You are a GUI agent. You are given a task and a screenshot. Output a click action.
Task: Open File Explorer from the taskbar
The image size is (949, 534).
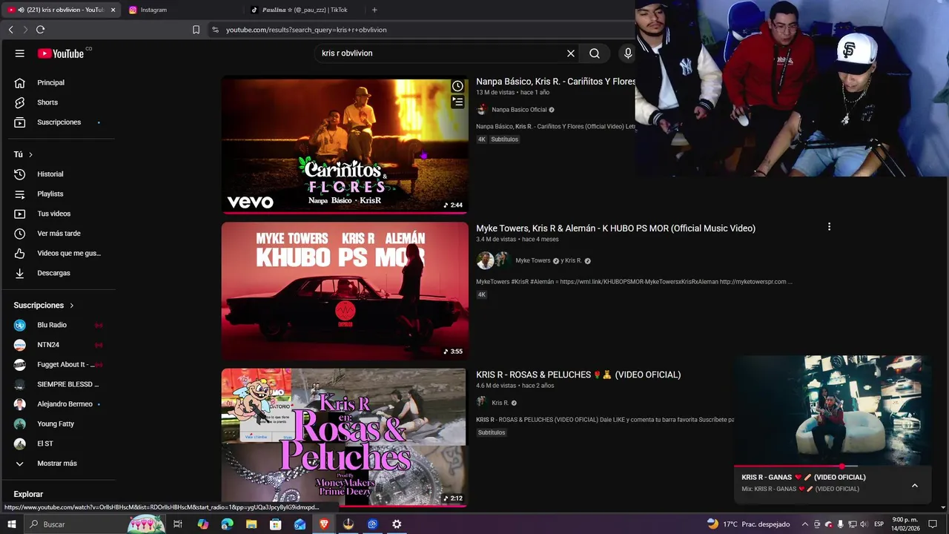[x=251, y=524]
